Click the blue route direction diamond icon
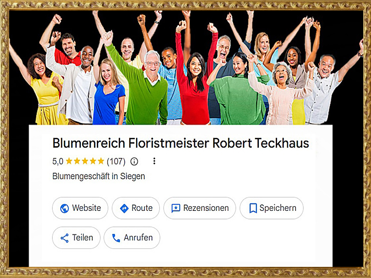Viewport: 371px width, 278px height. coord(124,208)
